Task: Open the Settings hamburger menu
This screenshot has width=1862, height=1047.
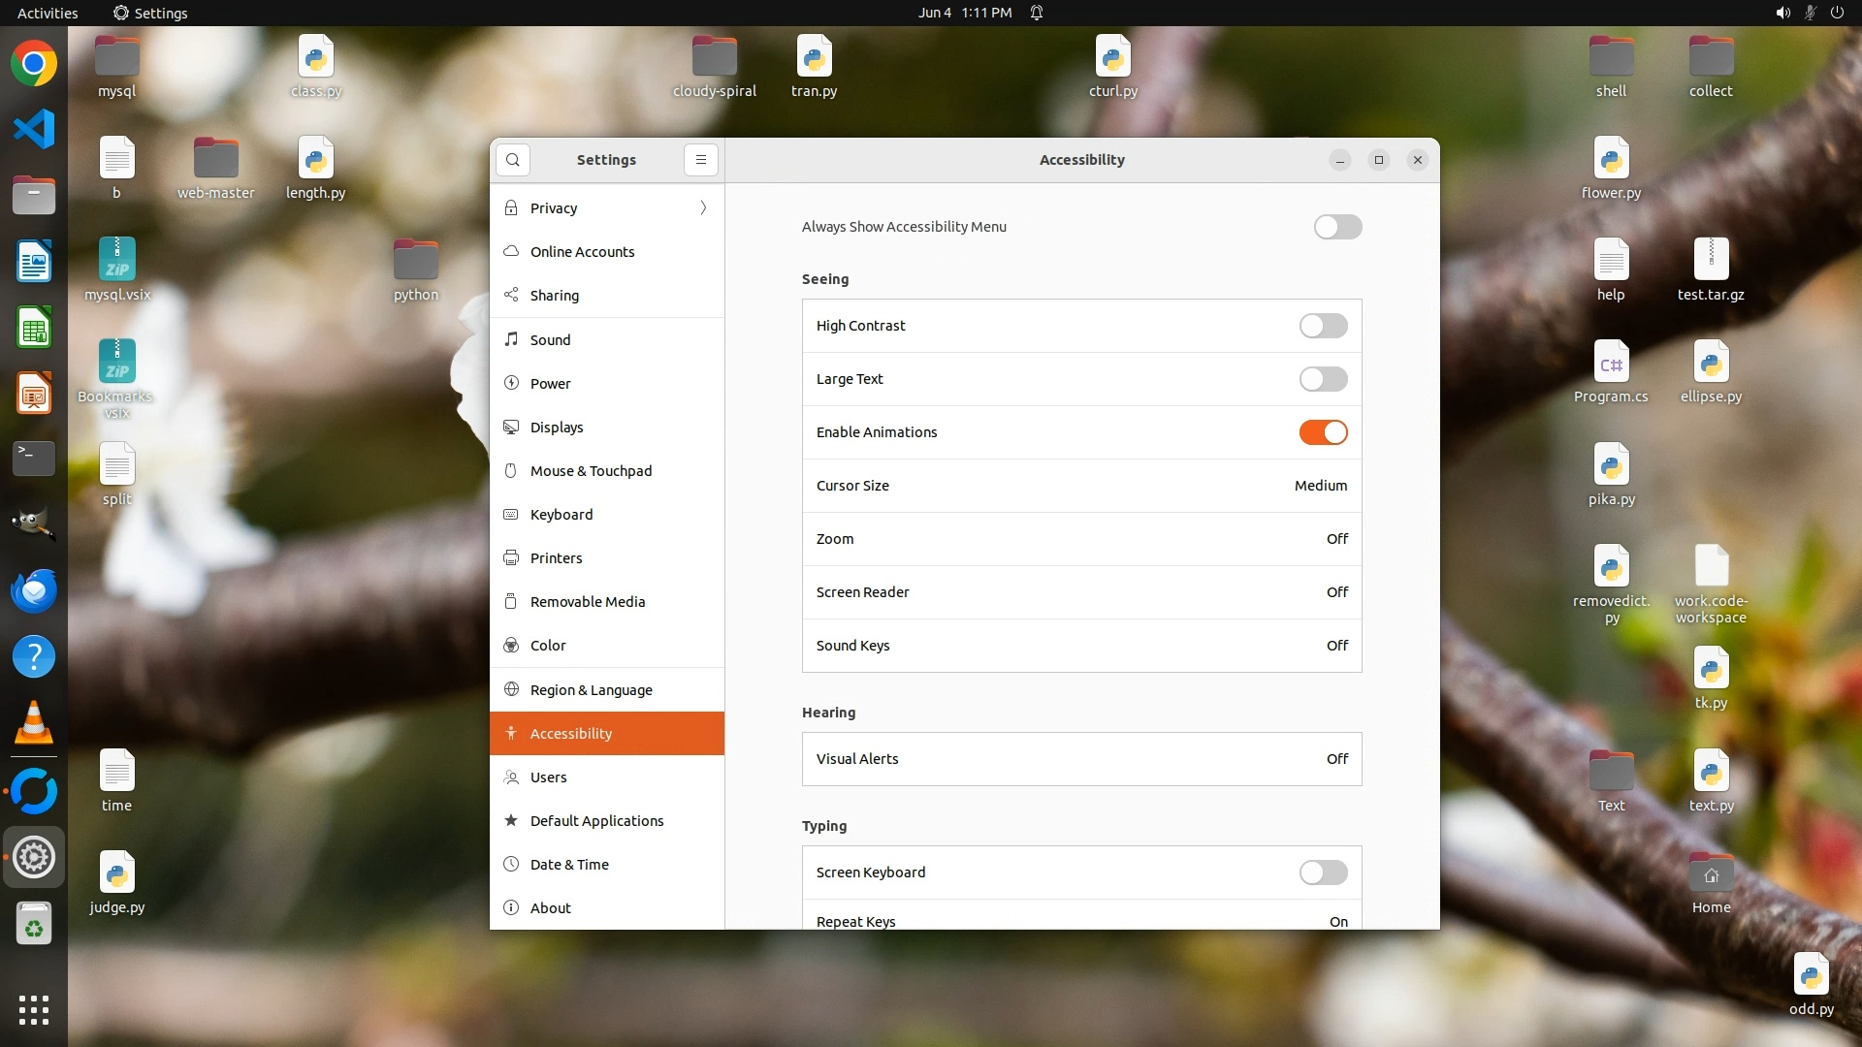Action: [700, 160]
